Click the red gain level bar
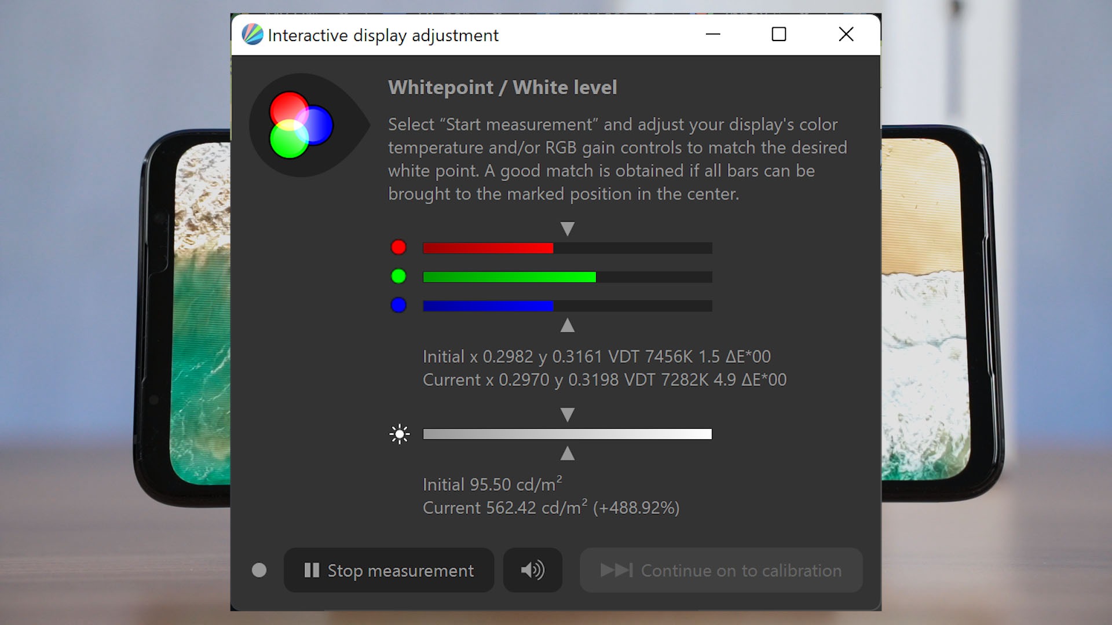 pos(568,248)
